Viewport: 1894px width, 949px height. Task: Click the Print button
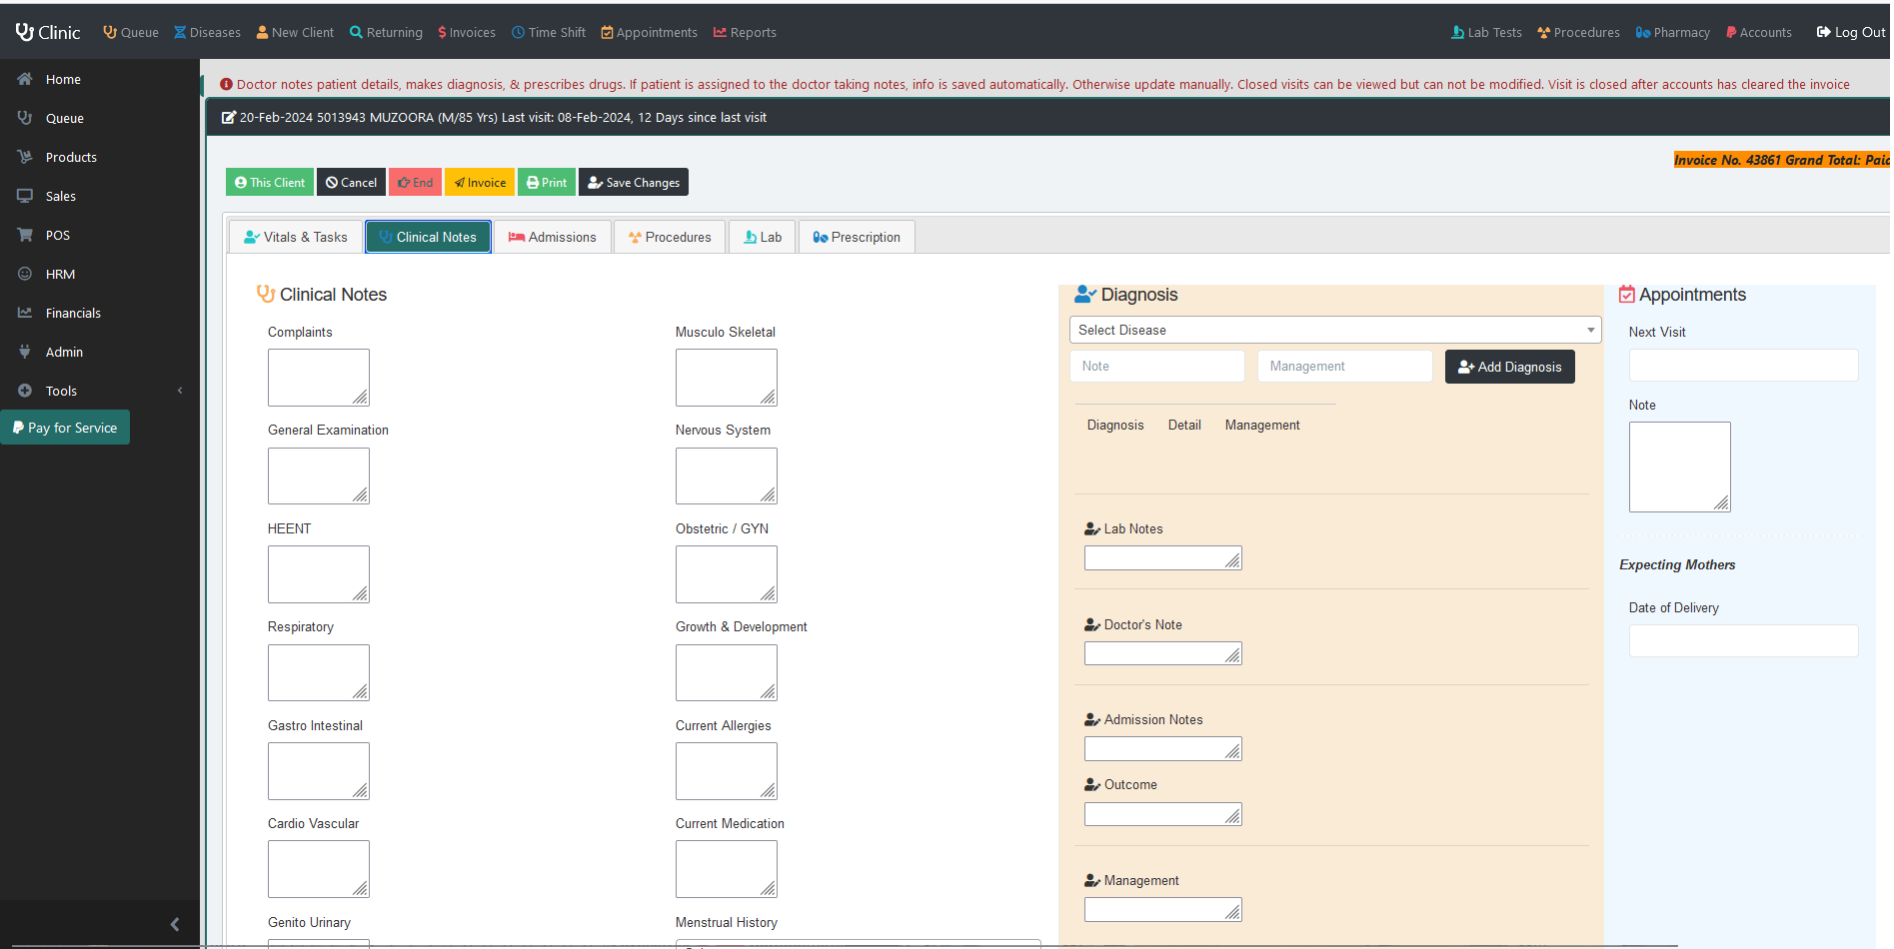point(547,183)
